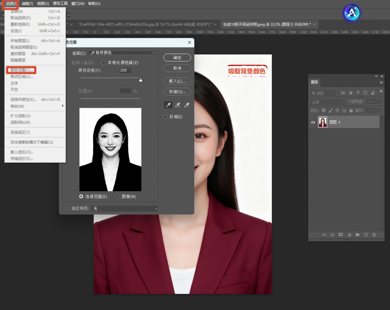Check the 反相(I) checkbox

click(165, 117)
